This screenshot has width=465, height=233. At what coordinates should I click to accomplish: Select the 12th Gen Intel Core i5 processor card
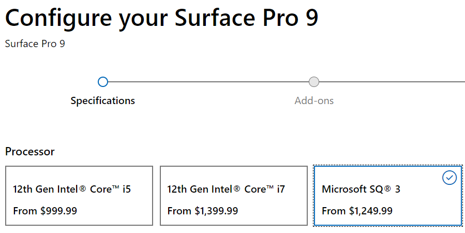coord(79,196)
